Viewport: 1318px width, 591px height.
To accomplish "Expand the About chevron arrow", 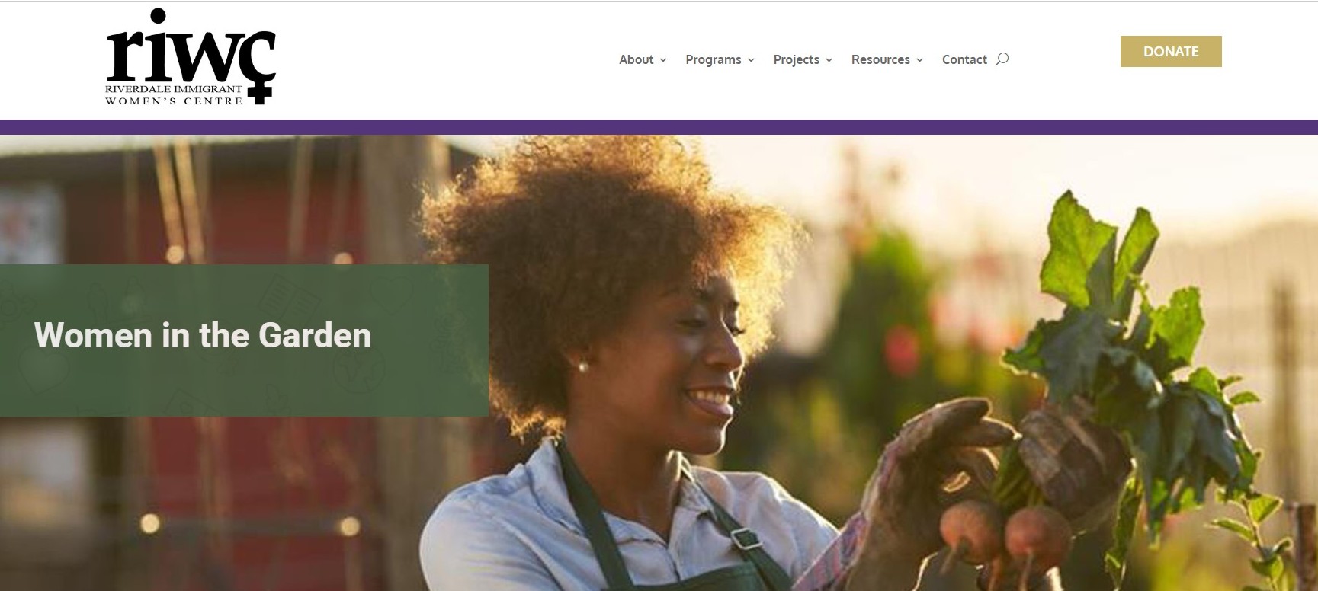I will click(x=663, y=60).
